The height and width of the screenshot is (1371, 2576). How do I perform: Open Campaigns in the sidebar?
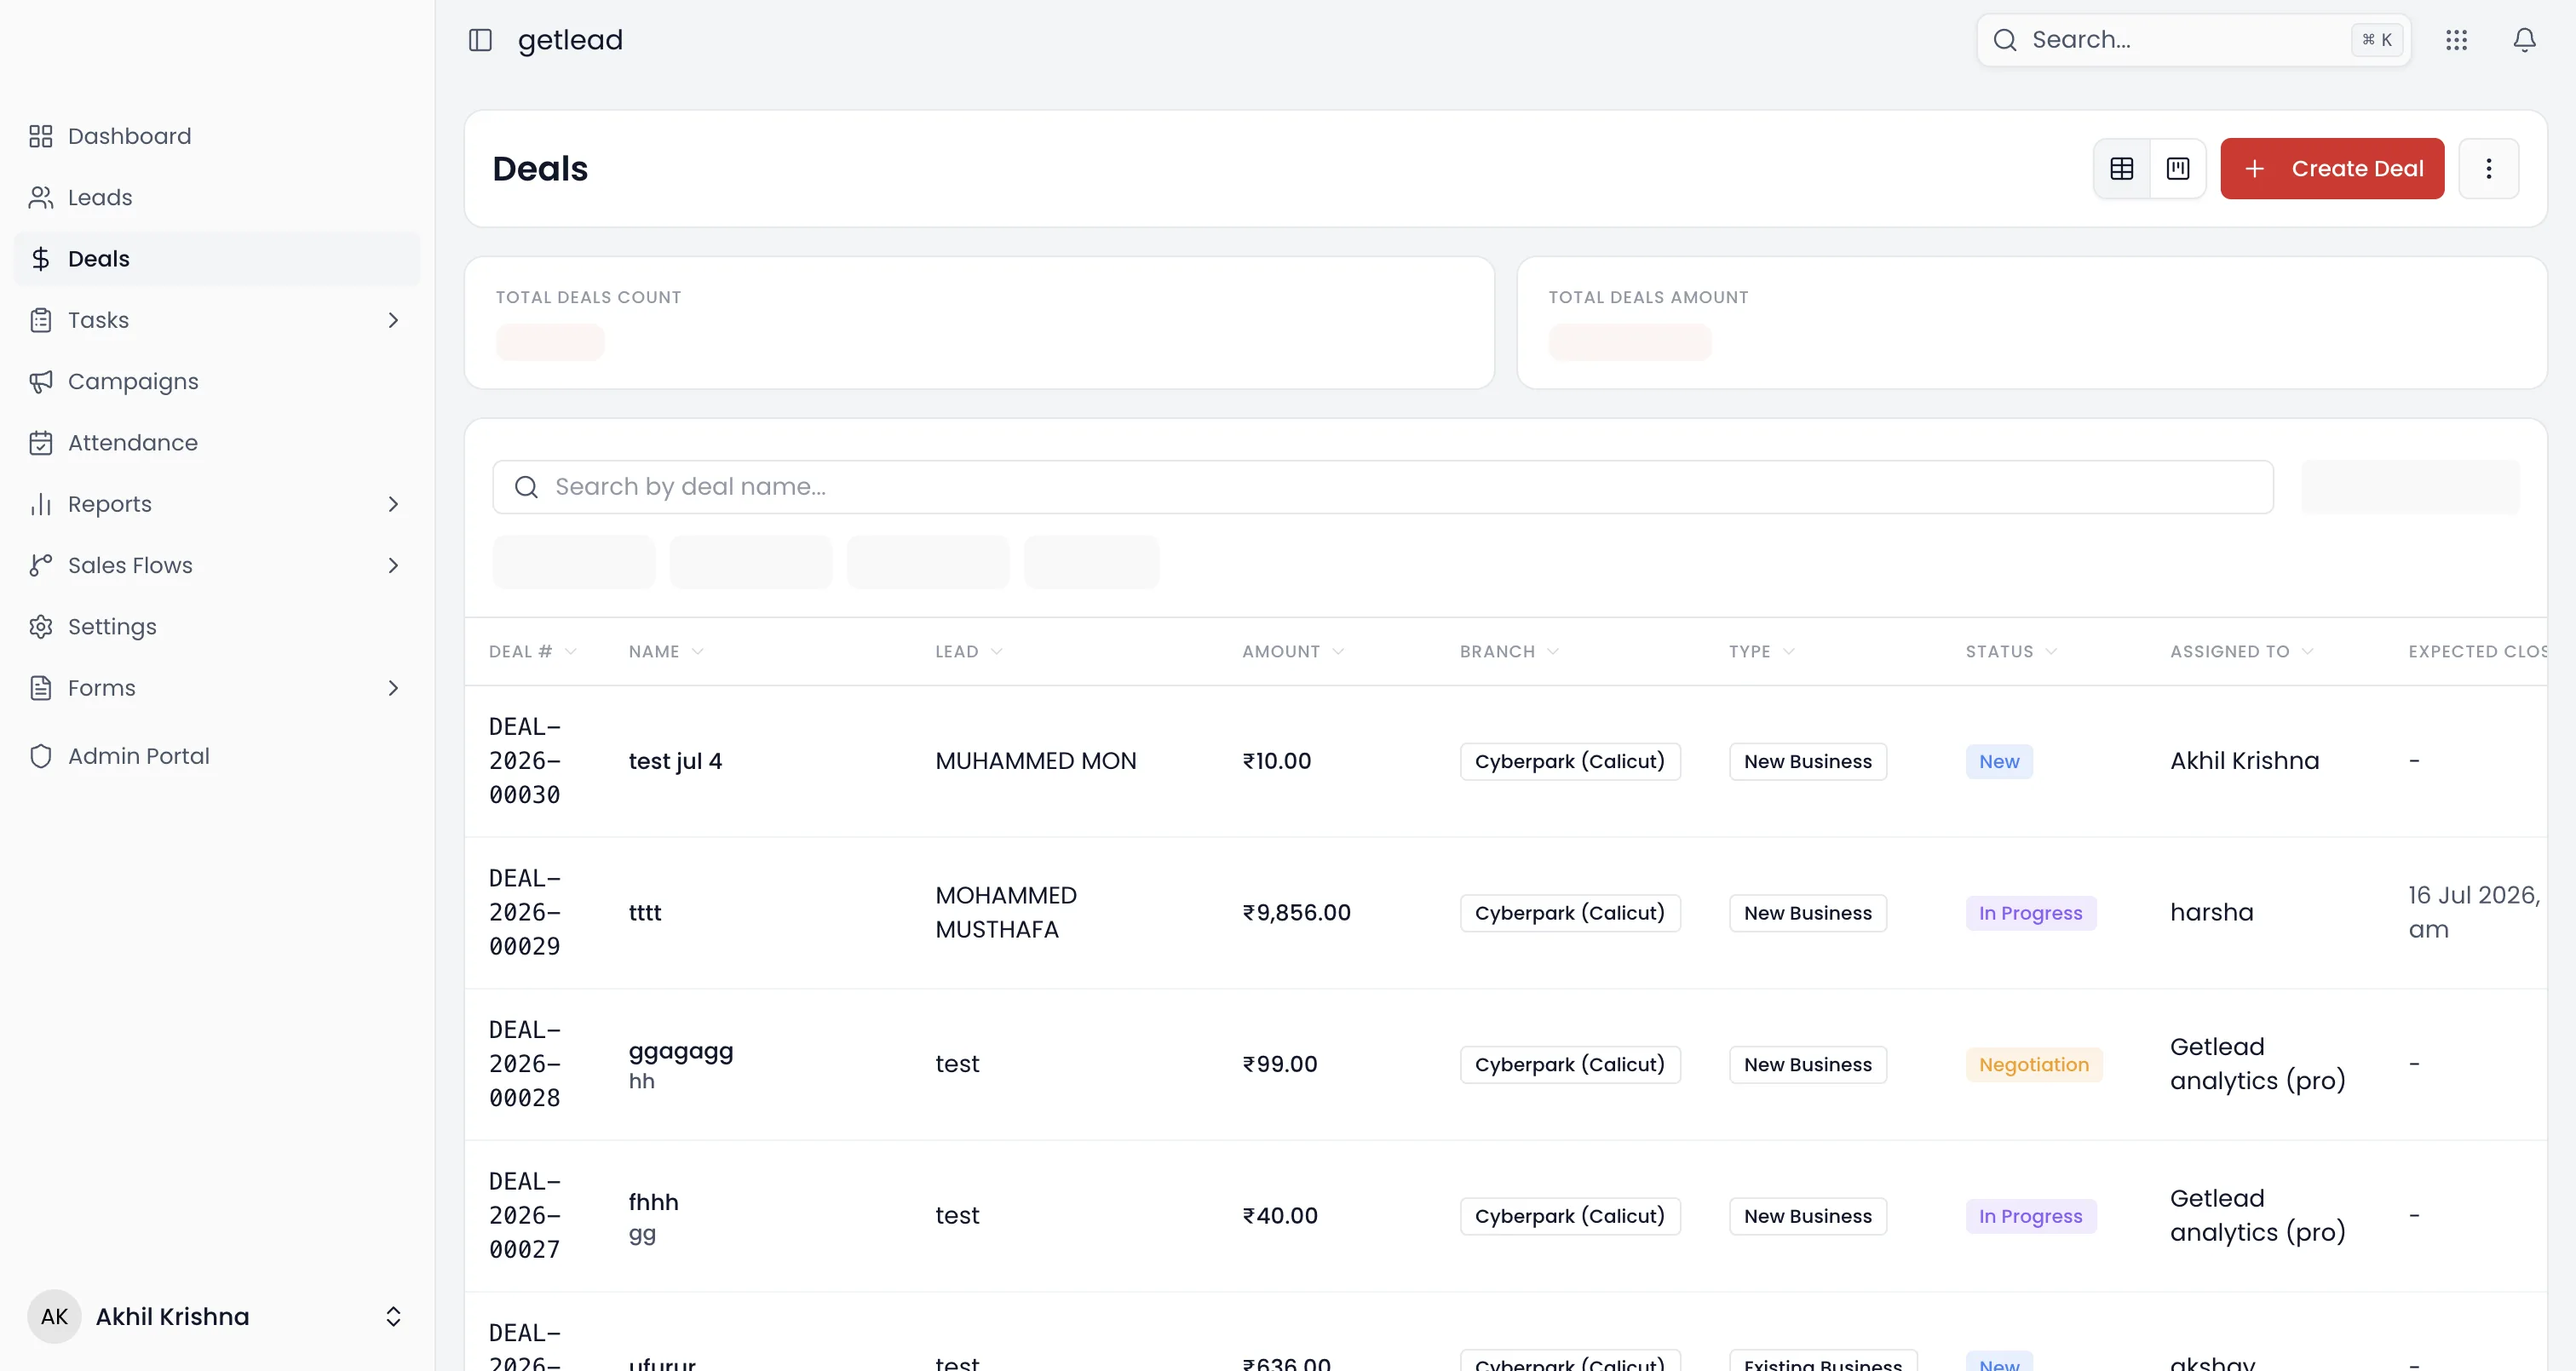click(217, 381)
